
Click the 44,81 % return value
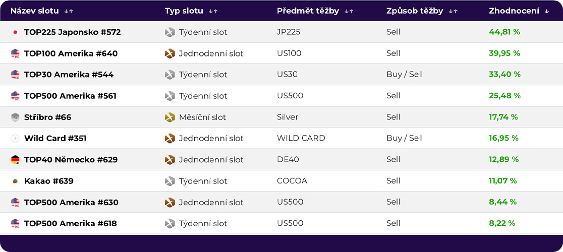pyautogui.click(x=504, y=32)
